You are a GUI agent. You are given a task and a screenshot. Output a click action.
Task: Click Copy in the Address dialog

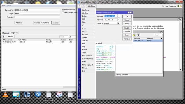tap(127, 35)
